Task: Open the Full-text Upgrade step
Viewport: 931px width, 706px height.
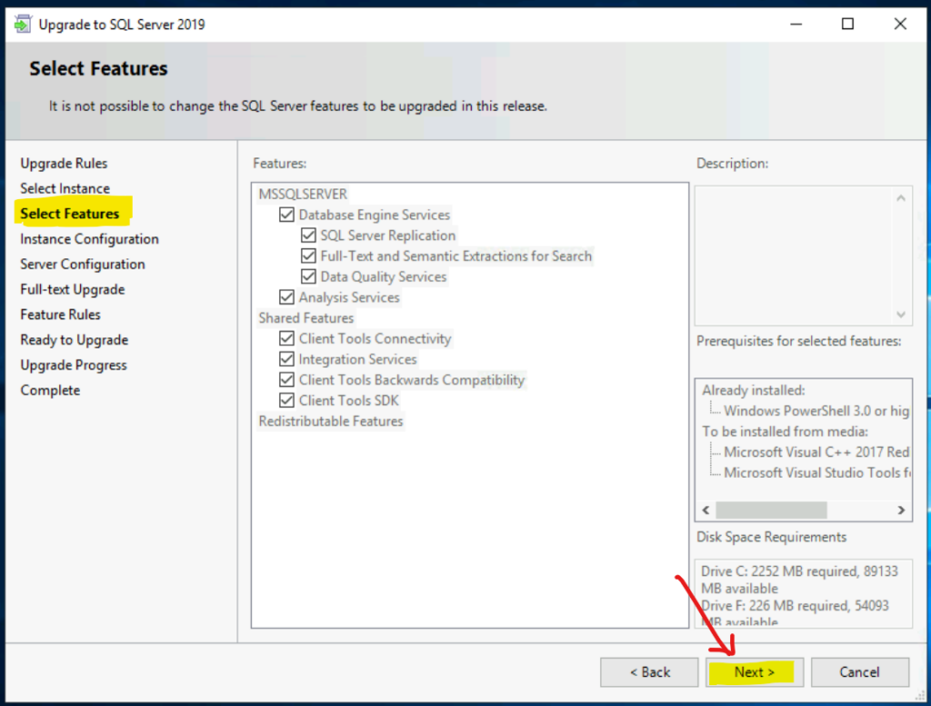Action: pyautogui.click(x=73, y=289)
